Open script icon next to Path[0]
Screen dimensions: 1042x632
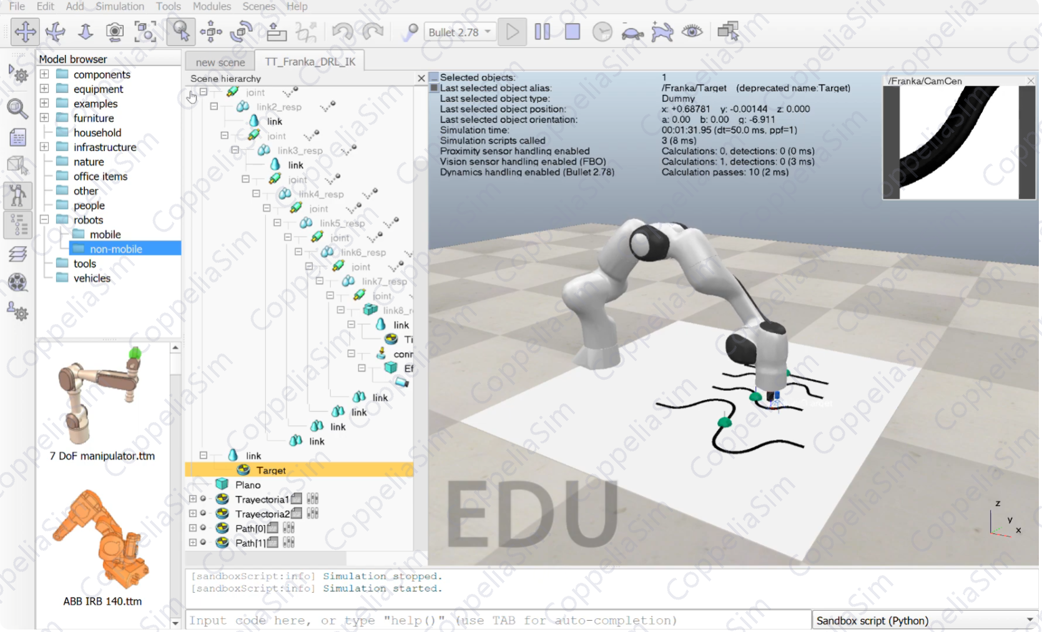pos(272,528)
